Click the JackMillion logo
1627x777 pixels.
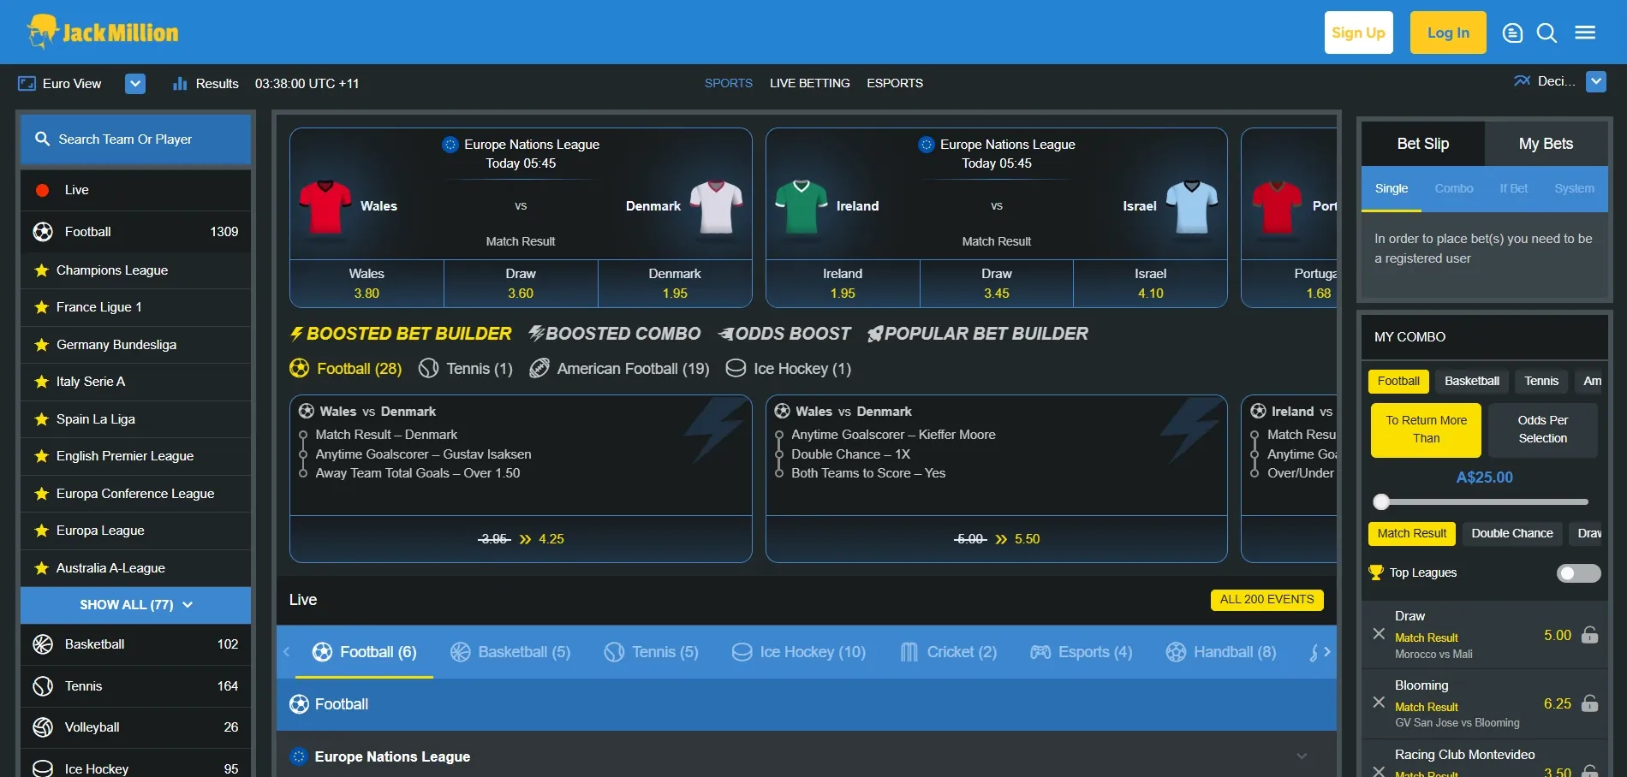click(x=102, y=33)
